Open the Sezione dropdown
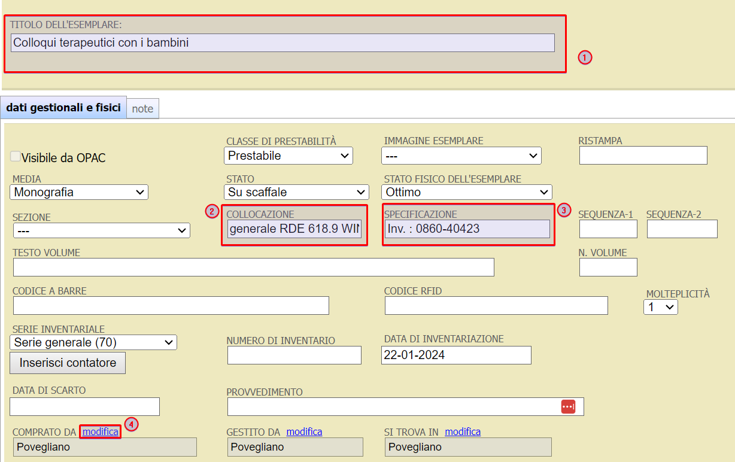The image size is (735, 462). tap(101, 230)
